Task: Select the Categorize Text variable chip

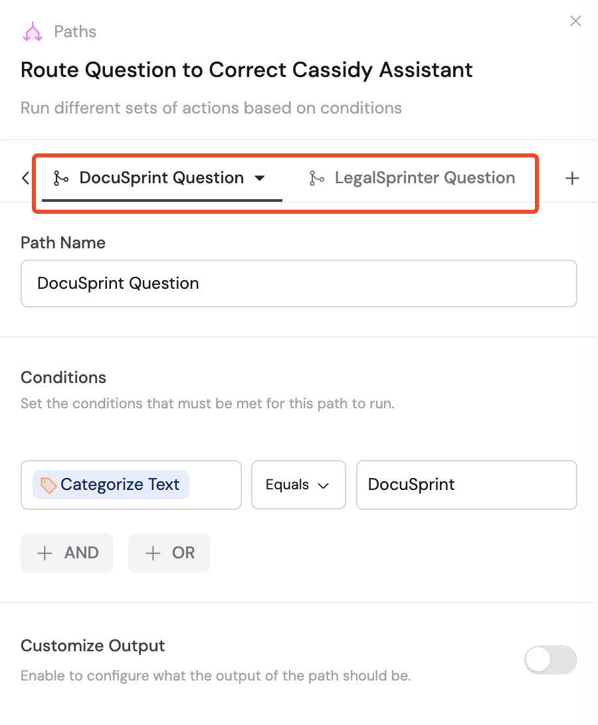Action: click(110, 485)
